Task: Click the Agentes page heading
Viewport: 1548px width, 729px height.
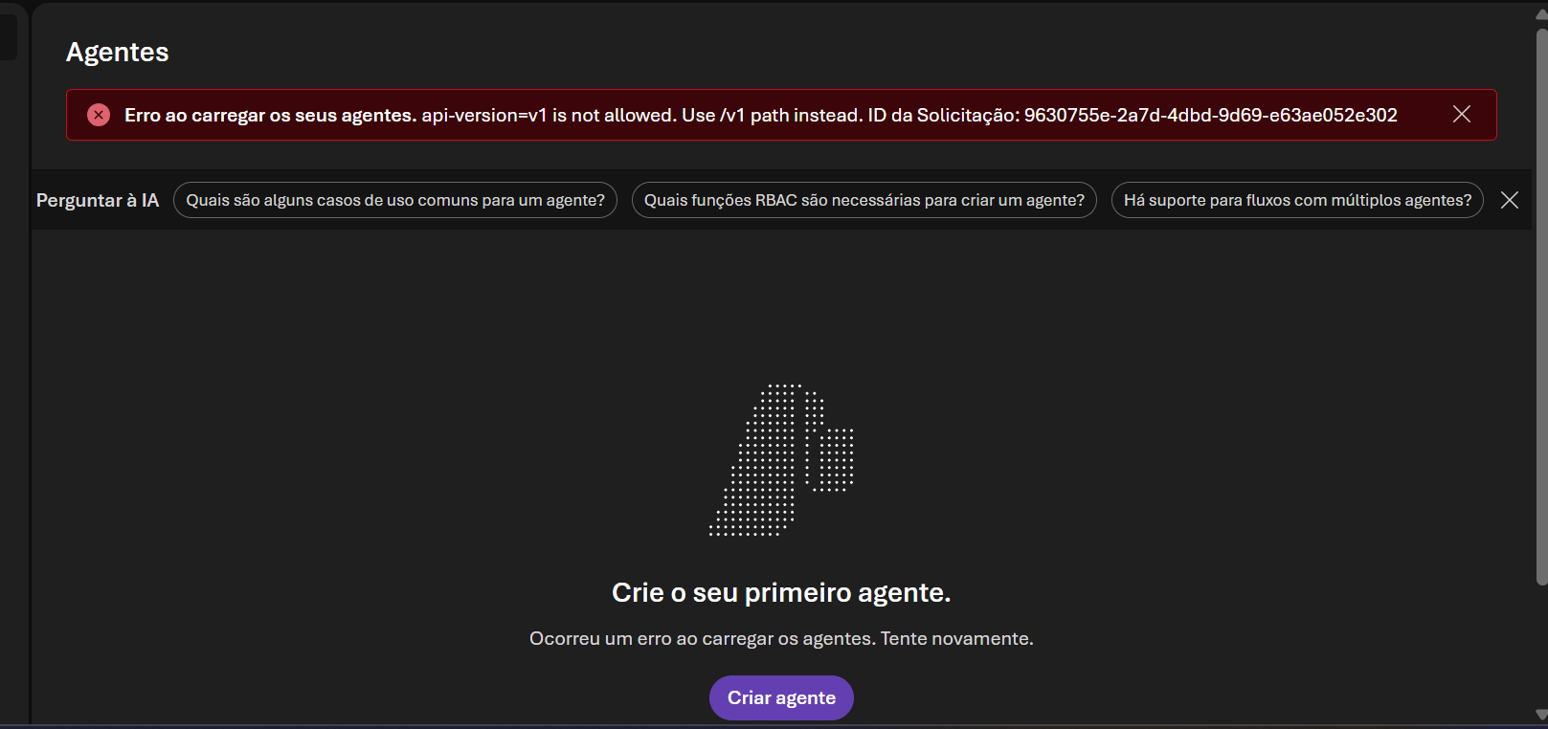Action: coord(117,52)
